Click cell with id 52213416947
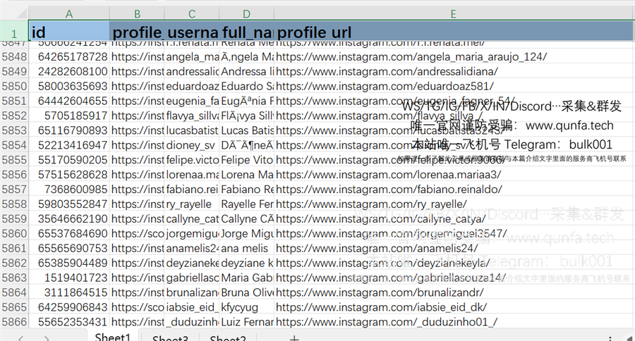The width and height of the screenshot is (635, 341). click(x=69, y=145)
